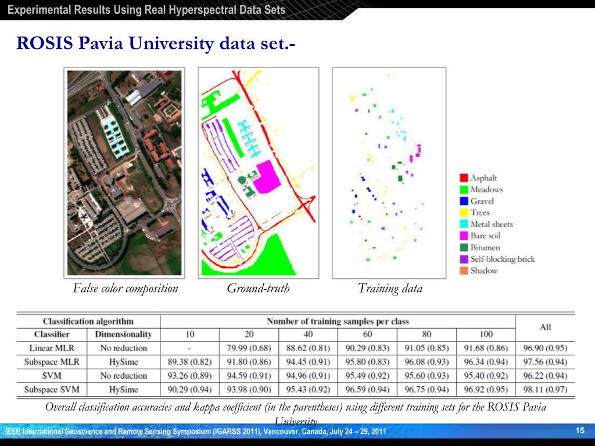Click the cell '93.26 (0.89)'
This screenshot has width=595, height=446.
(190, 376)
